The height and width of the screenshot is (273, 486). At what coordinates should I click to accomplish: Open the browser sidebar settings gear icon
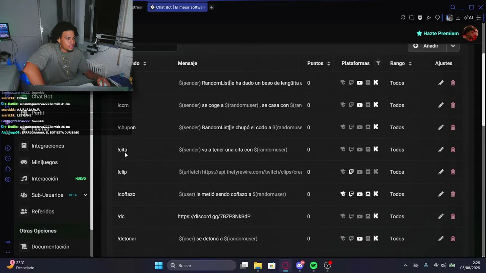pyautogui.click(x=8, y=179)
